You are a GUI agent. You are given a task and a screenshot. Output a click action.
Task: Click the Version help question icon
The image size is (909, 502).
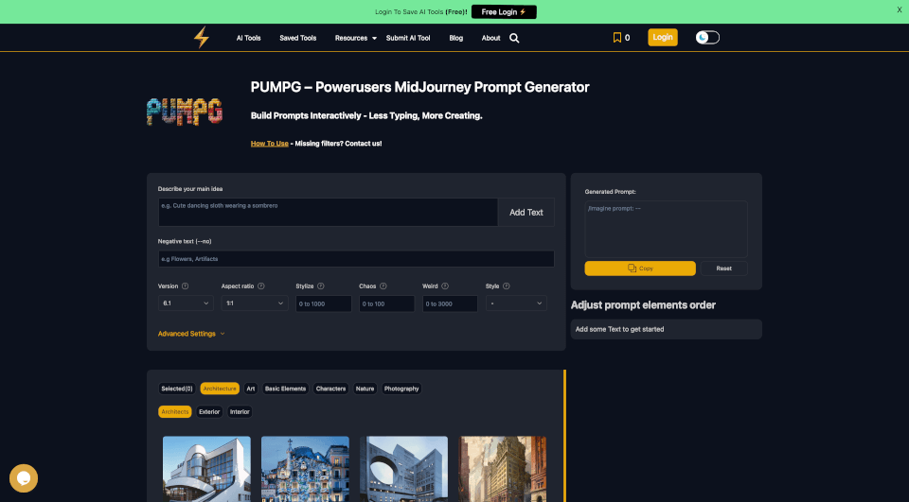[x=185, y=286]
